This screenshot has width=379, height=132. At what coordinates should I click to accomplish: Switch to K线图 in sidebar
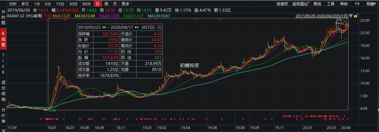4,38
